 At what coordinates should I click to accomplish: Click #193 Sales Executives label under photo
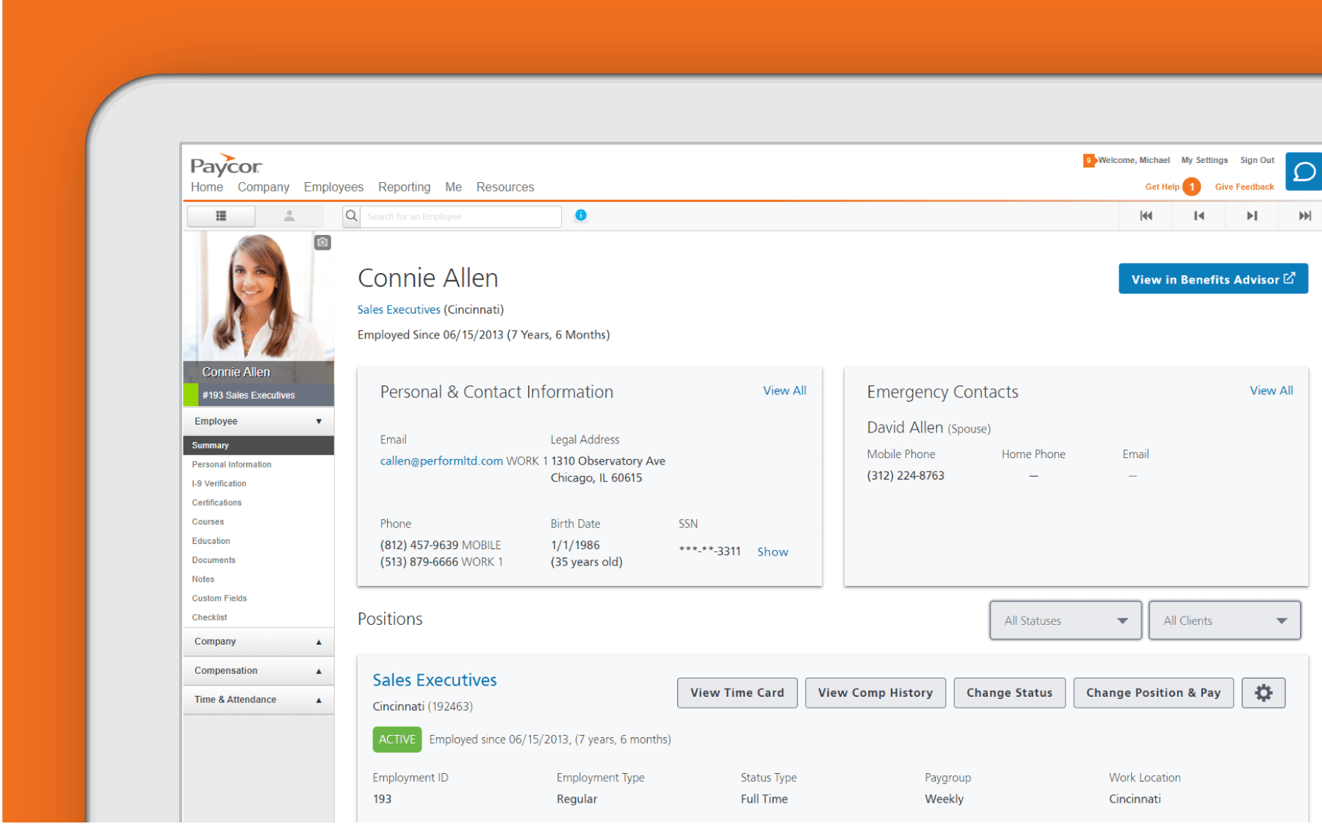(x=249, y=395)
